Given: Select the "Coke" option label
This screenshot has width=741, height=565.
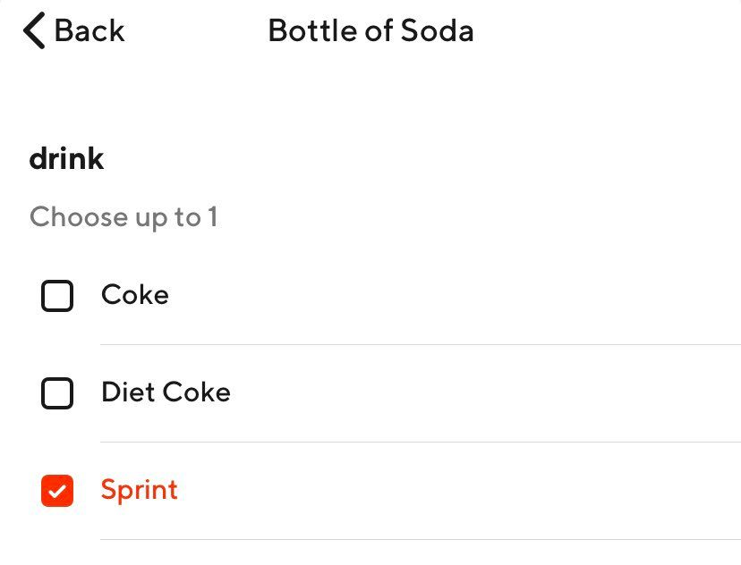Looking at the screenshot, I should tap(135, 295).
